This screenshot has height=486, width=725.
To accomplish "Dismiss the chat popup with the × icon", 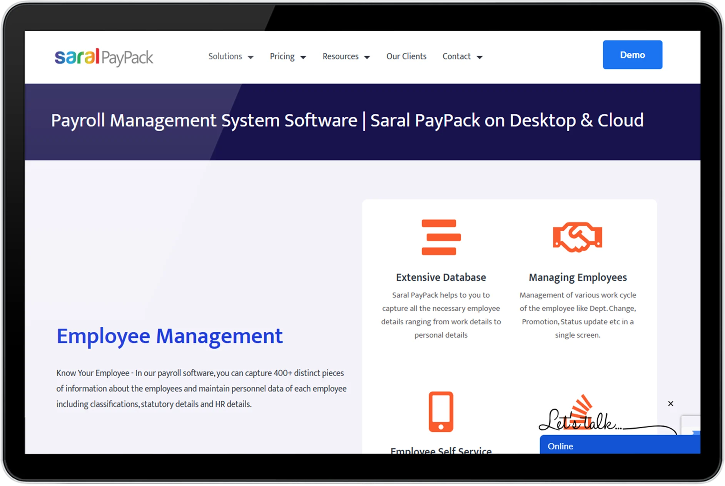I will tap(671, 403).
